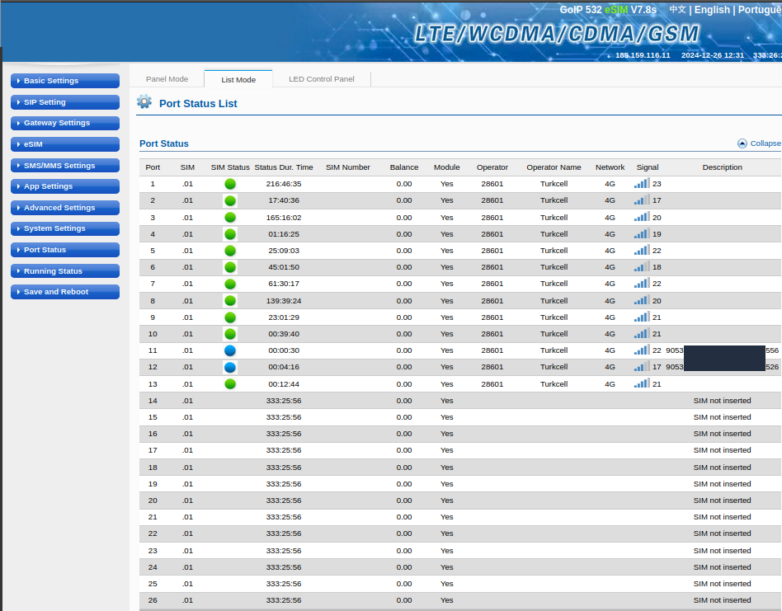Image resolution: width=782 pixels, height=611 pixels.
Task: Click the SIM Number column header
Action: pyautogui.click(x=347, y=167)
